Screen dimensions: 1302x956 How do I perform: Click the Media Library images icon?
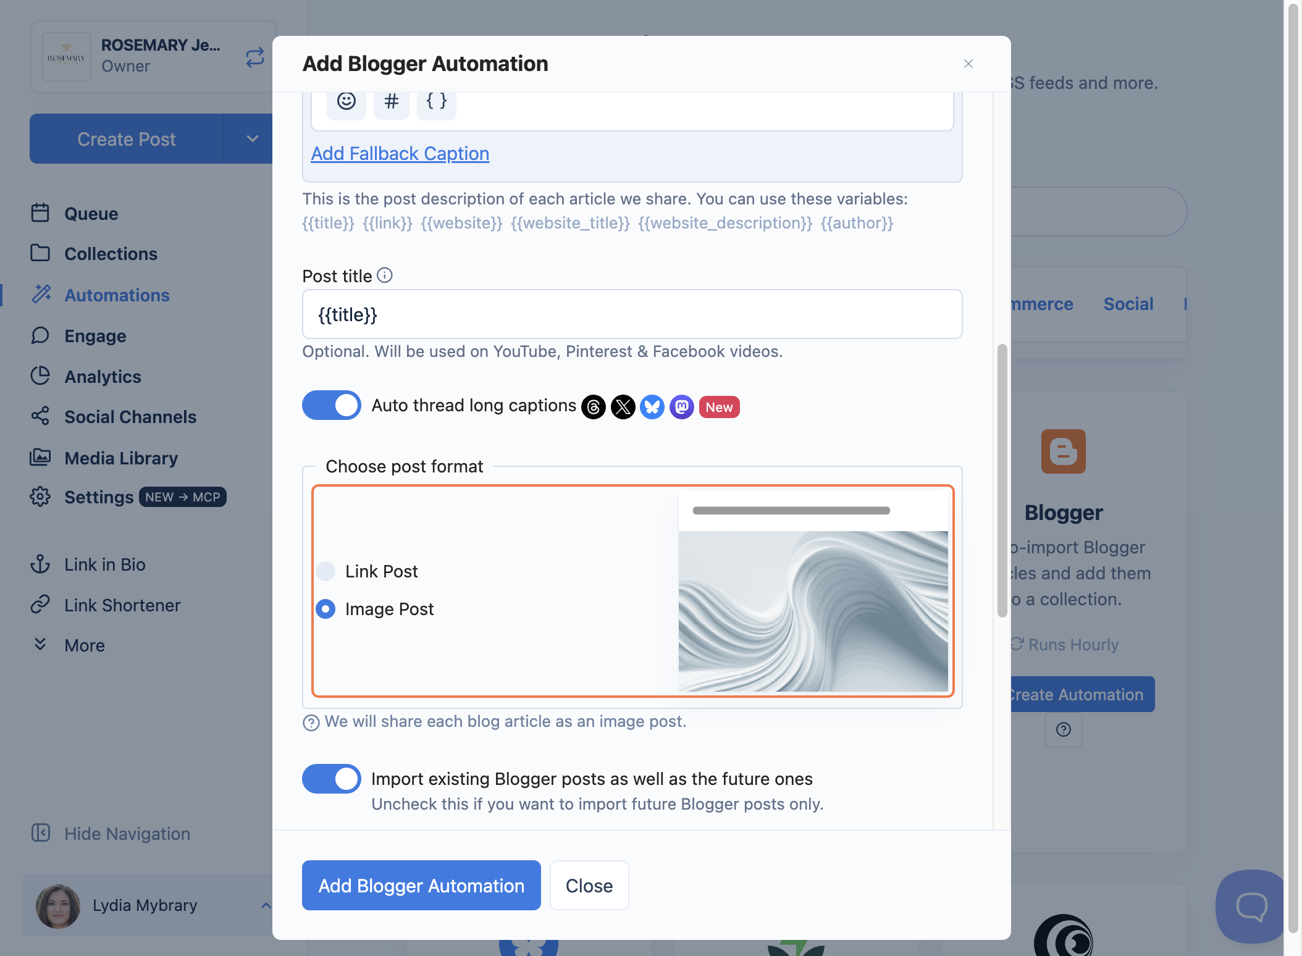click(x=40, y=458)
